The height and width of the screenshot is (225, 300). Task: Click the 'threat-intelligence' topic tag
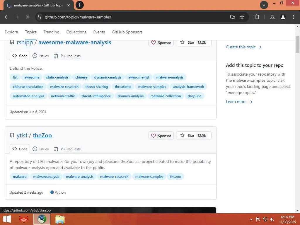(96, 96)
